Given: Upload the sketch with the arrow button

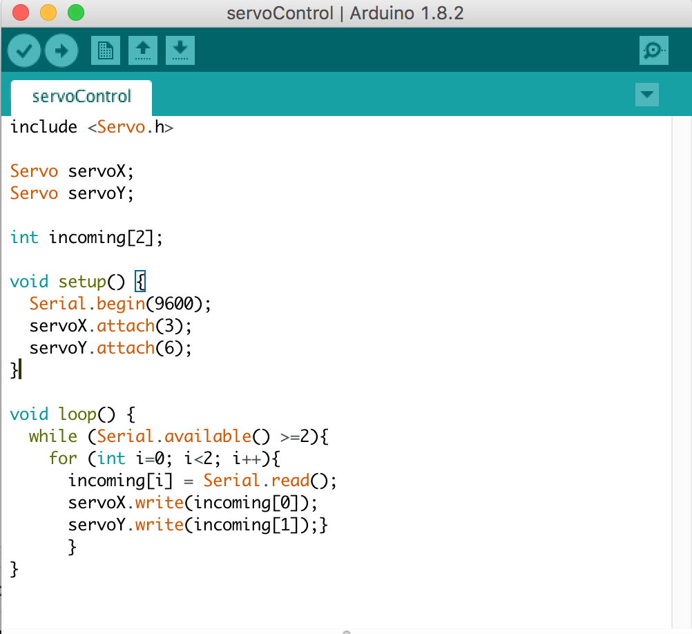Looking at the screenshot, I should pos(61,50).
